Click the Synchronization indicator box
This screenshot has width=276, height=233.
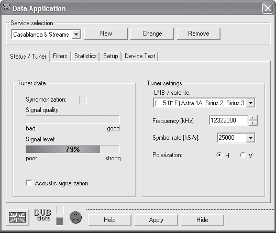83,100
